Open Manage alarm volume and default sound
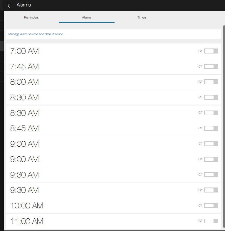Viewport: 225px width, 231px height. tap(36, 34)
